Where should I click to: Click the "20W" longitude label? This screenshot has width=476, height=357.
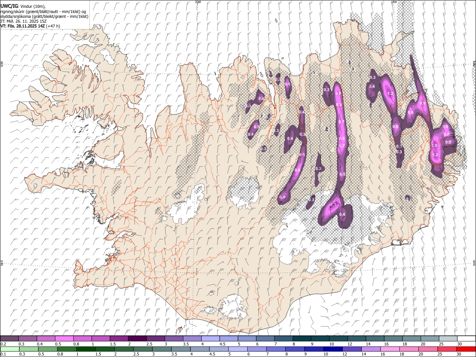(x=198, y=2)
